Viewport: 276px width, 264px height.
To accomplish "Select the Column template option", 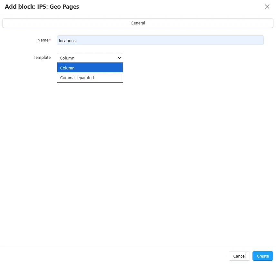I will [x=90, y=68].
